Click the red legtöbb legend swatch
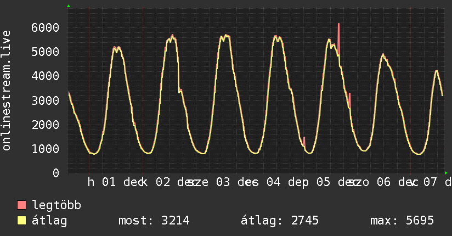 (x=22, y=206)
